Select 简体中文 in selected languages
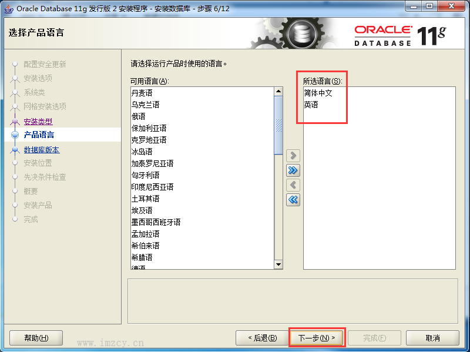 tap(379, 93)
